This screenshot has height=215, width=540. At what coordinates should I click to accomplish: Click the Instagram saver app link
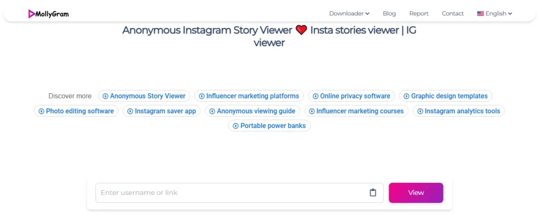click(x=165, y=111)
